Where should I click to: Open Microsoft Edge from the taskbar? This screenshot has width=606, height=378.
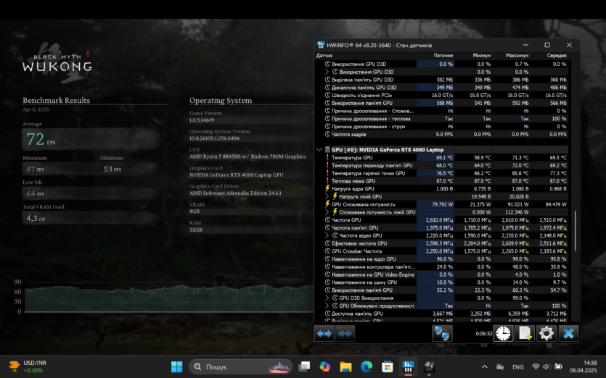point(367,366)
